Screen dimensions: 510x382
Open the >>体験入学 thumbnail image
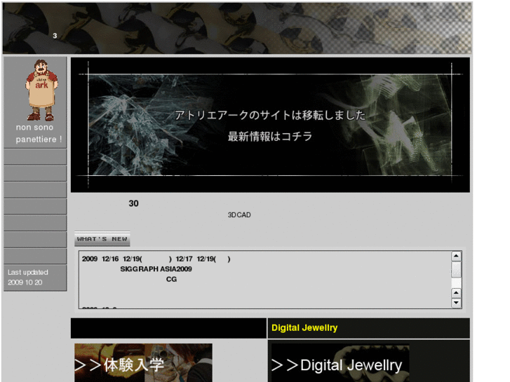[x=143, y=363]
